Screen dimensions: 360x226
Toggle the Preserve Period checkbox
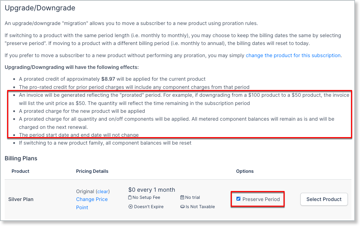click(239, 199)
